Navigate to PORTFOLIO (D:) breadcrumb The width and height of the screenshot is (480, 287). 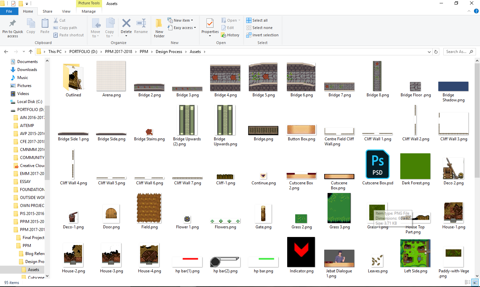pyautogui.click(x=83, y=52)
